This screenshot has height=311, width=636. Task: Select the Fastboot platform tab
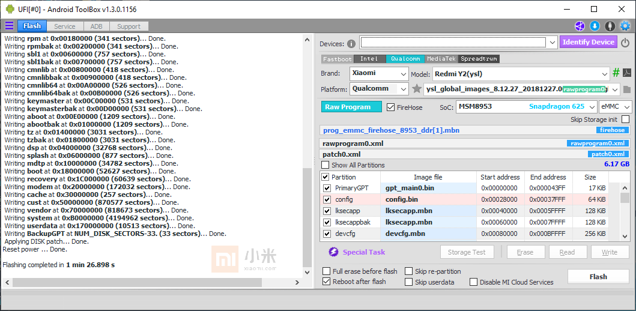click(x=338, y=59)
